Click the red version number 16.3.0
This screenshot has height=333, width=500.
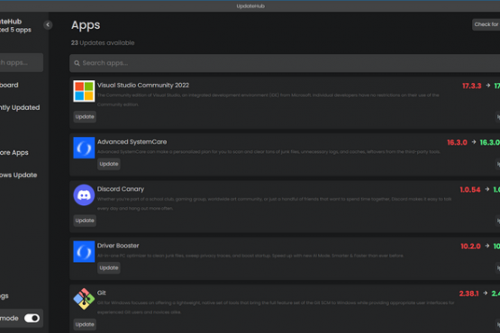click(x=457, y=142)
